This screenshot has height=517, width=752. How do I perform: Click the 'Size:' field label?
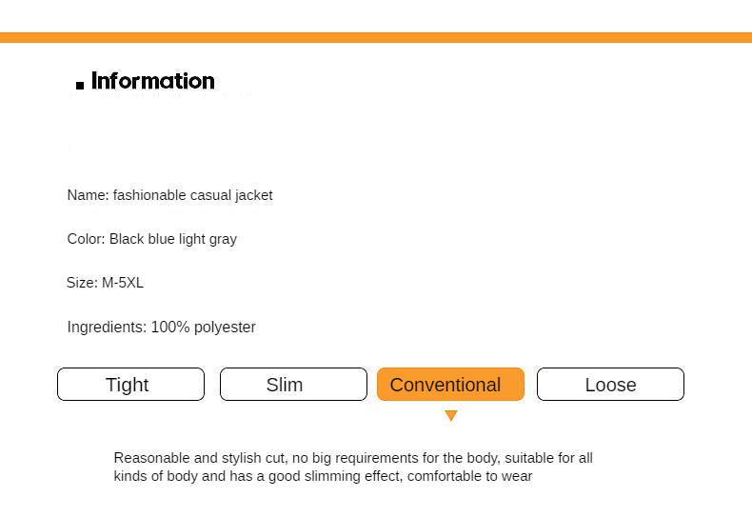click(82, 283)
